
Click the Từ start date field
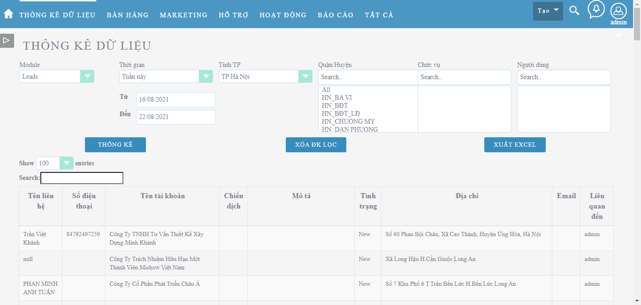pyautogui.click(x=176, y=100)
